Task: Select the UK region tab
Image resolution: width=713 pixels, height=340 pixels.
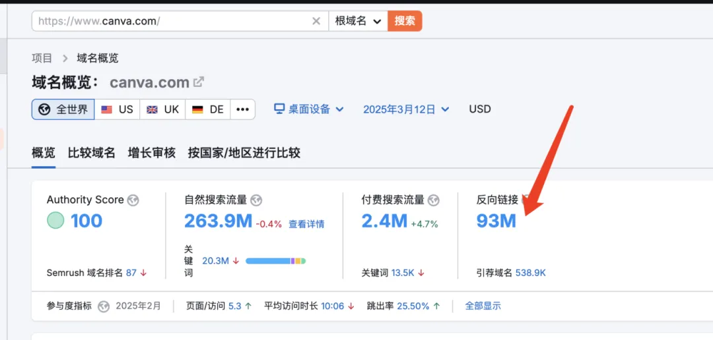Action: point(163,109)
